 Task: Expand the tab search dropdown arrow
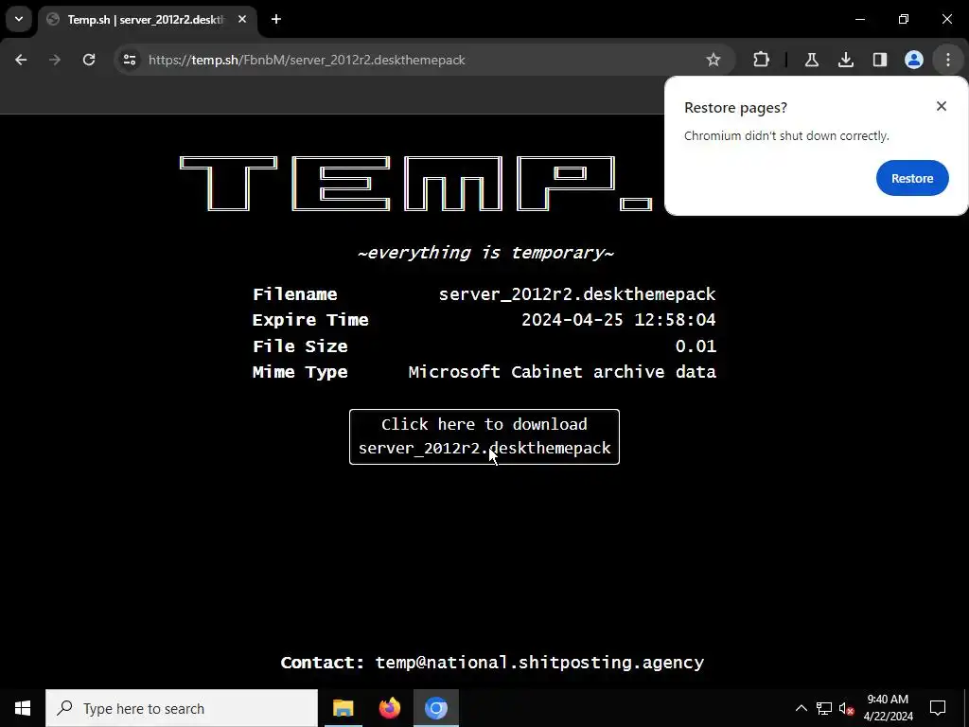pos(19,19)
